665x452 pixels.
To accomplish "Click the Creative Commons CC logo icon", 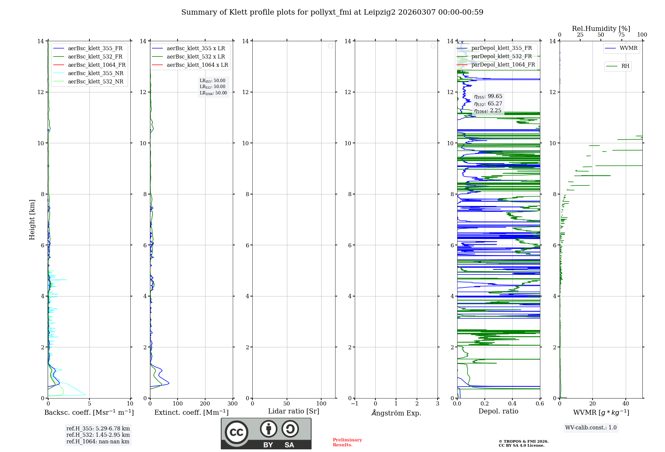I will point(236,432).
